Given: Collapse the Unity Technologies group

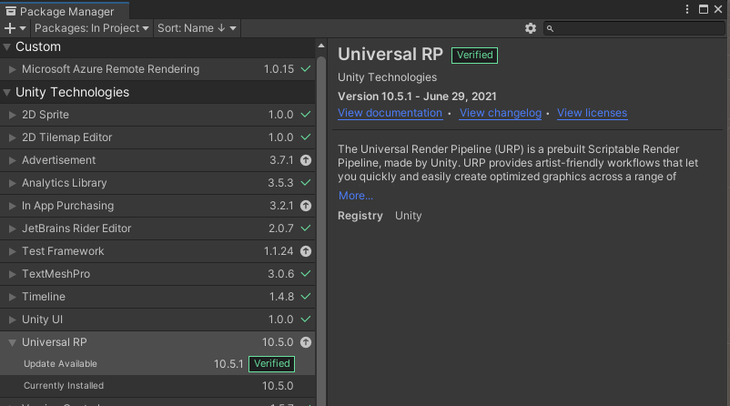Looking at the screenshot, I should coord(7,93).
